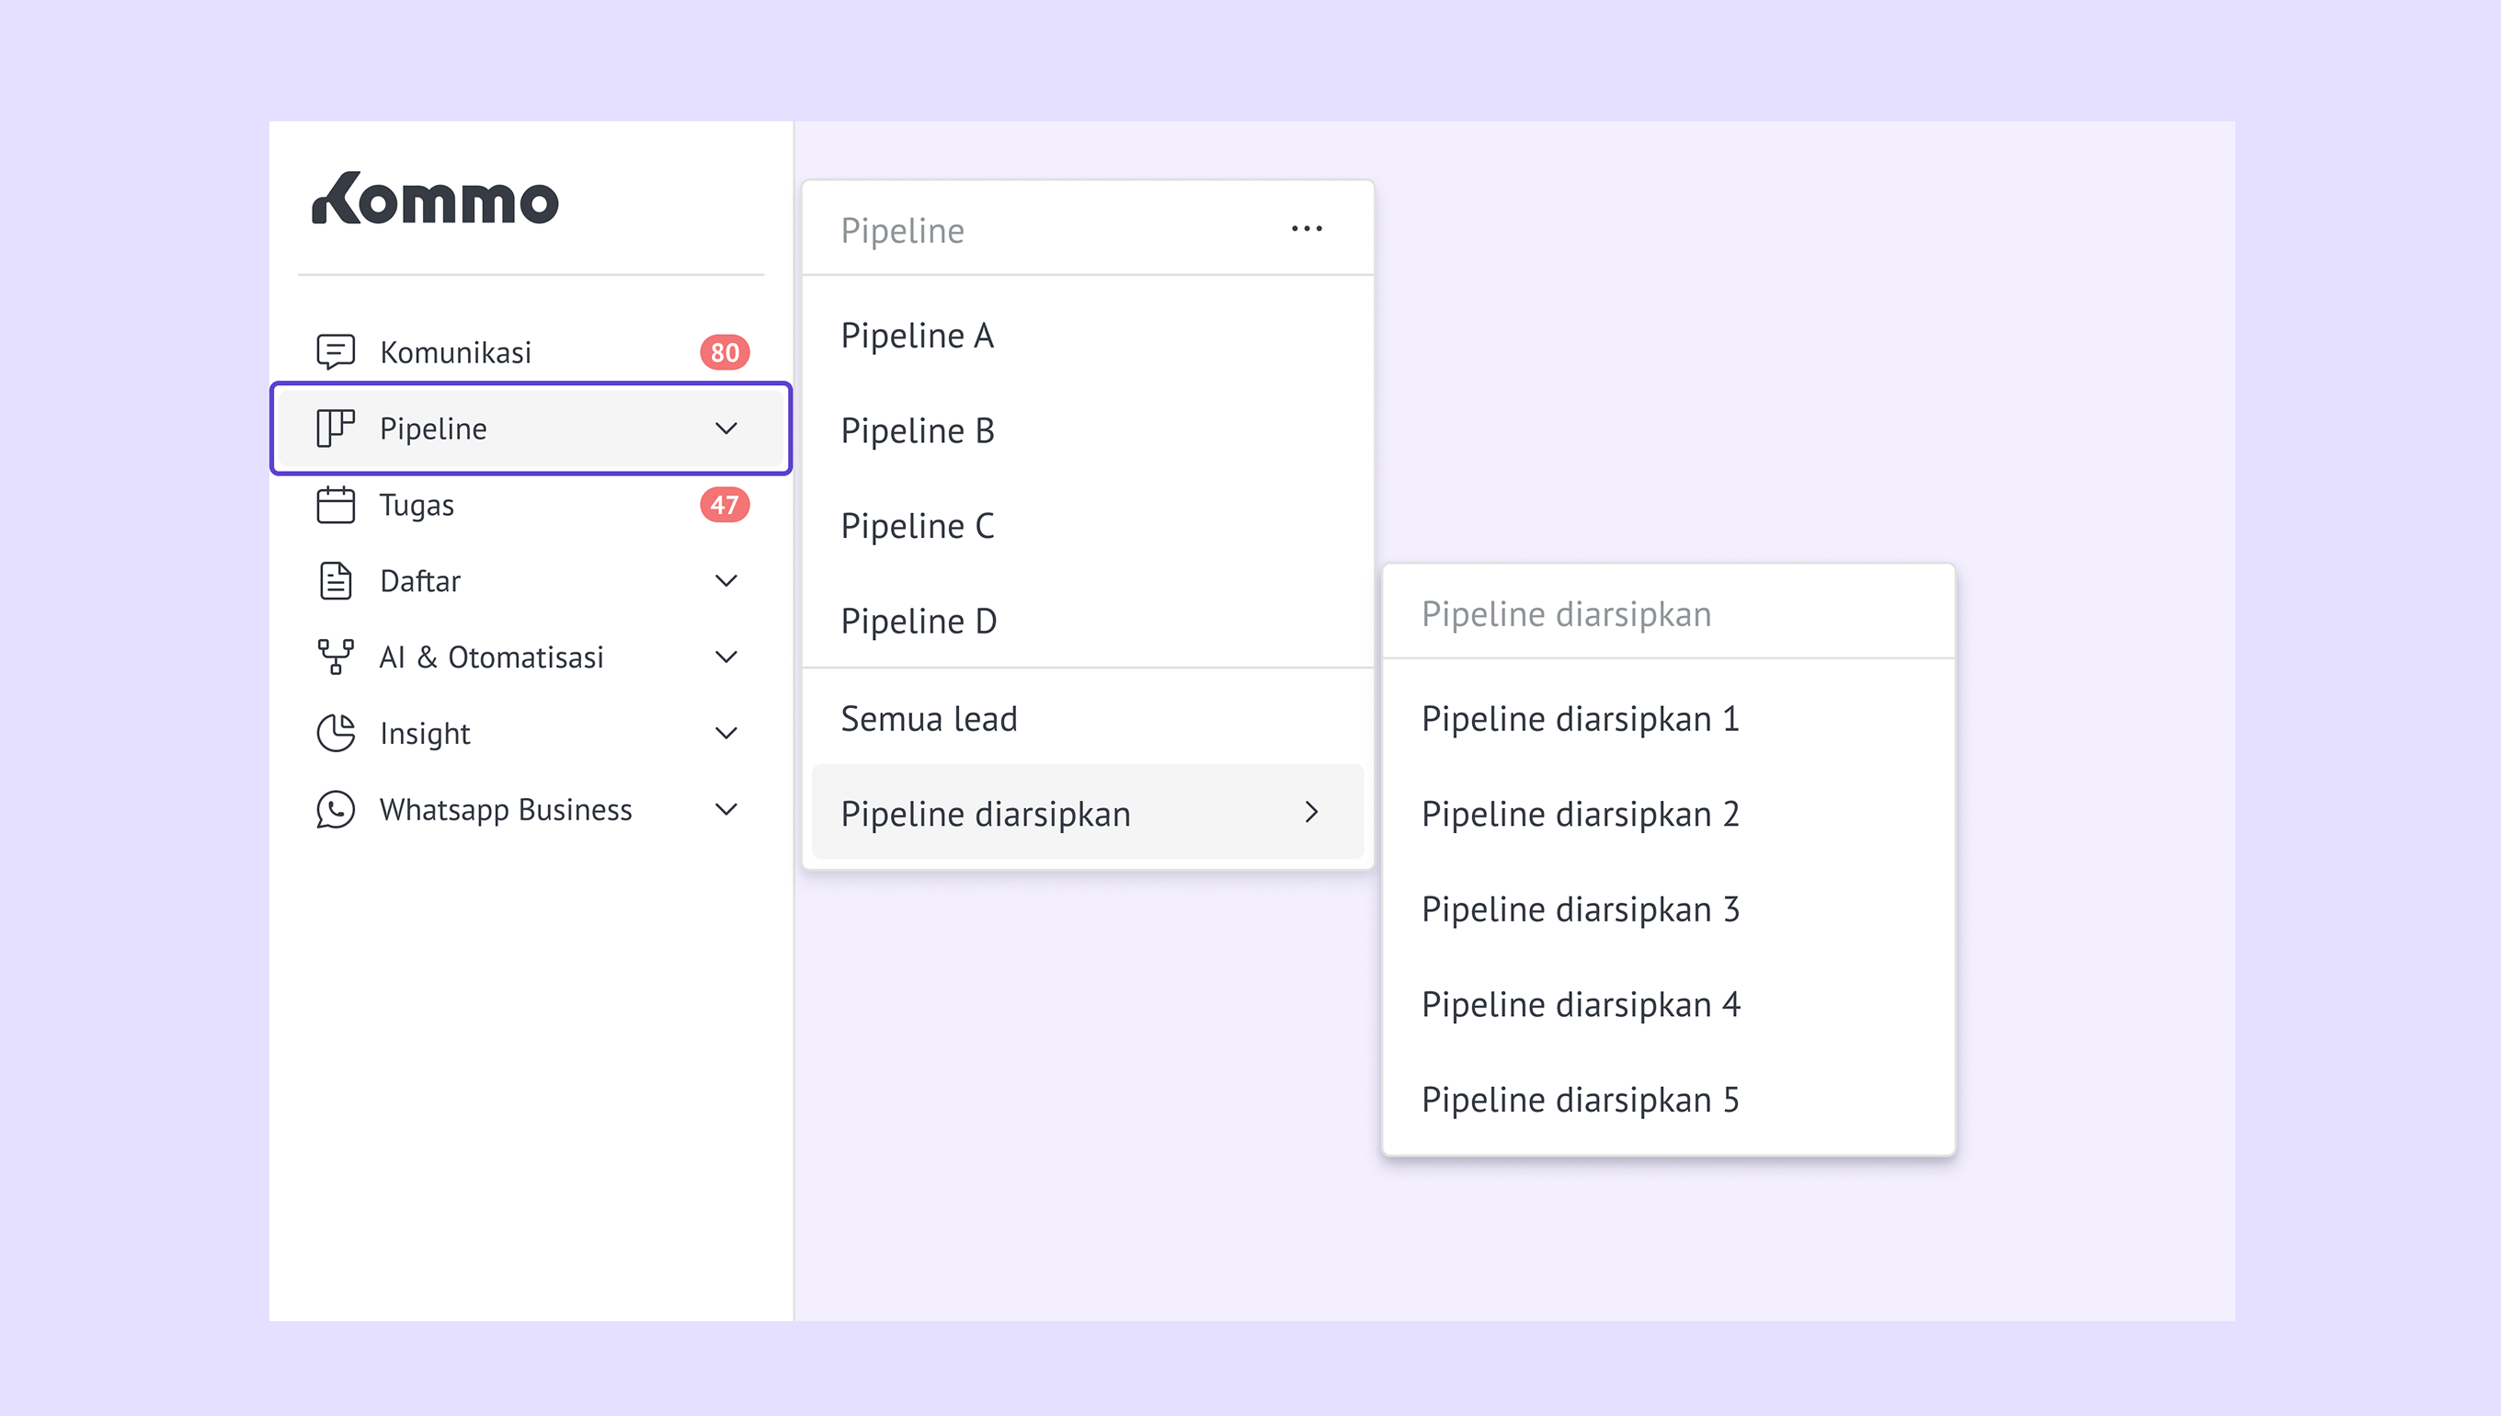Click the Pipeline board icon in sidebar
Image resolution: width=2501 pixels, height=1416 pixels.
(x=336, y=428)
